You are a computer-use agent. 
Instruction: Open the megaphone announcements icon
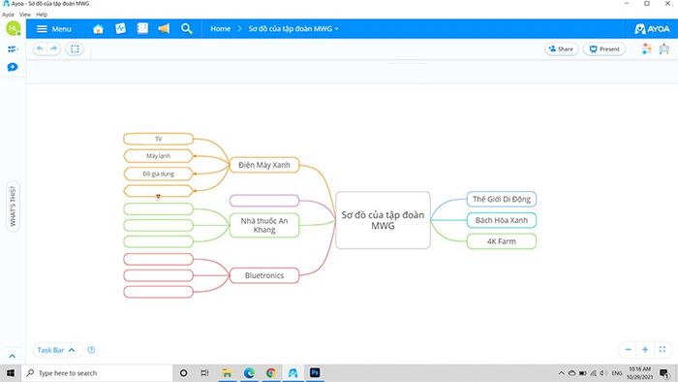(x=164, y=28)
